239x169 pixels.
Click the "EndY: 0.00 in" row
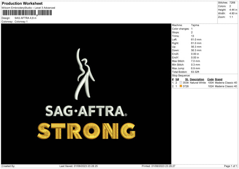tap(186, 57)
